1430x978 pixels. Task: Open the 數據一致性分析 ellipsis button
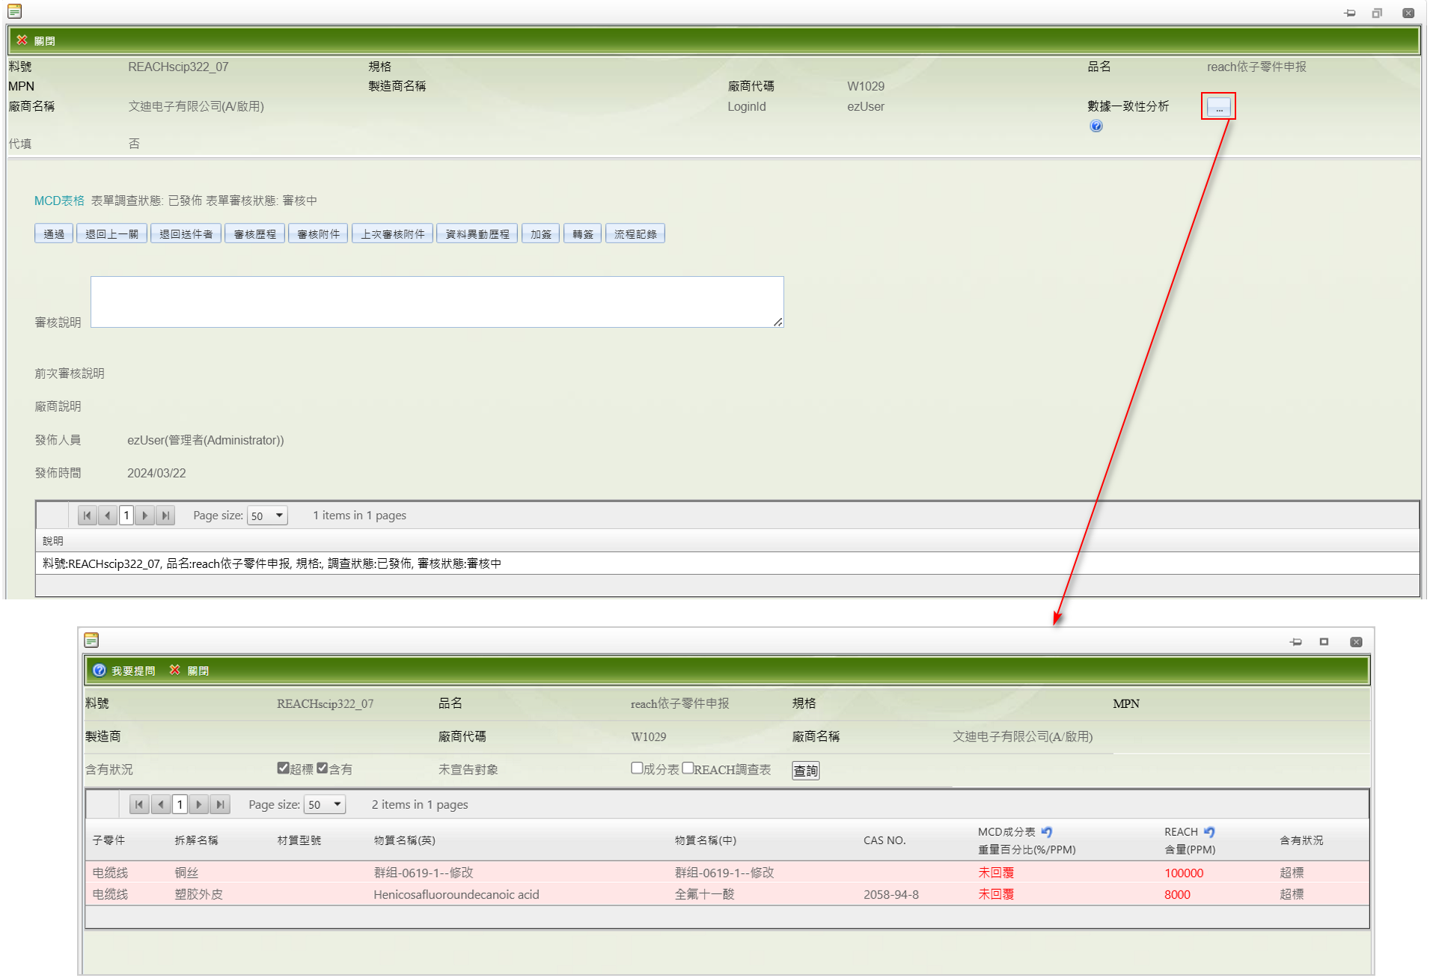pos(1219,106)
